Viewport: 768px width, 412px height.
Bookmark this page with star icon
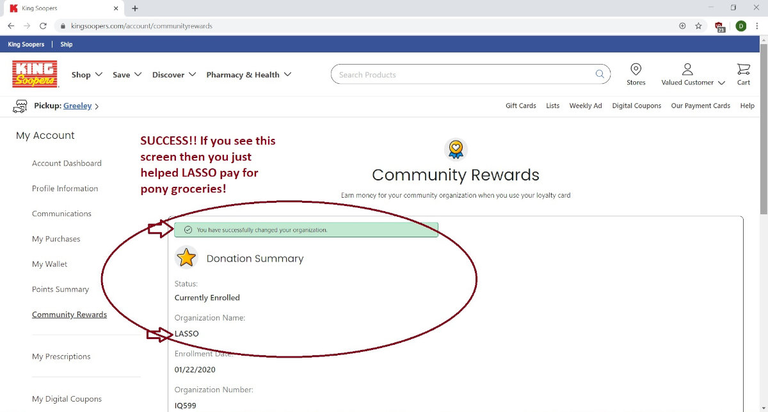point(698,26)
